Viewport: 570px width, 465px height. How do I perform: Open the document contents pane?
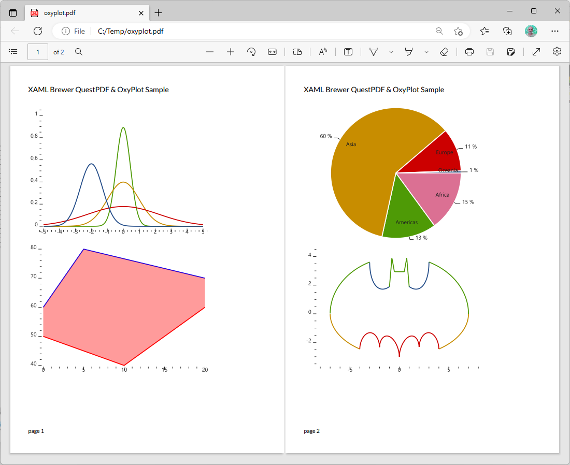13,52
